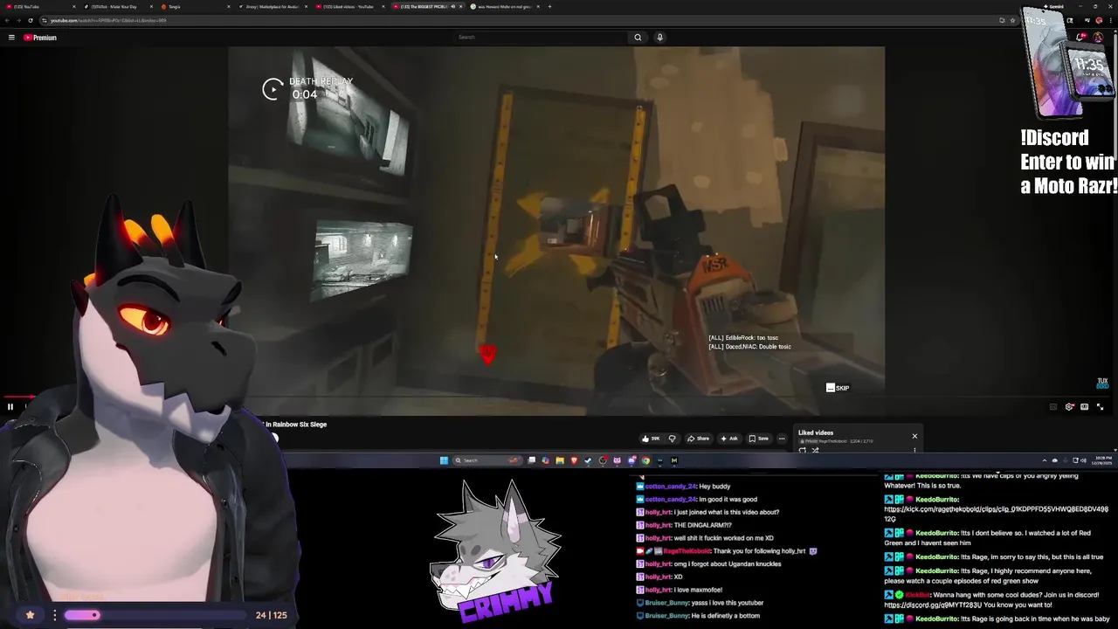Switch to the Liked videos - YouTube tab

point(351,7)
